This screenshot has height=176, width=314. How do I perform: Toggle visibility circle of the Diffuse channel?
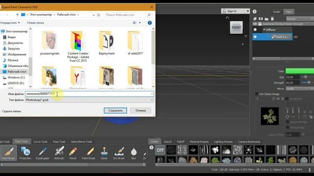[x=255, y=29]
